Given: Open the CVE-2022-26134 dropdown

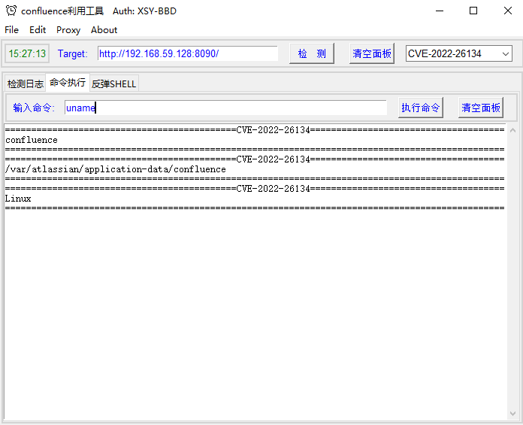Looking at the screenshot, I should click(459, 53).
